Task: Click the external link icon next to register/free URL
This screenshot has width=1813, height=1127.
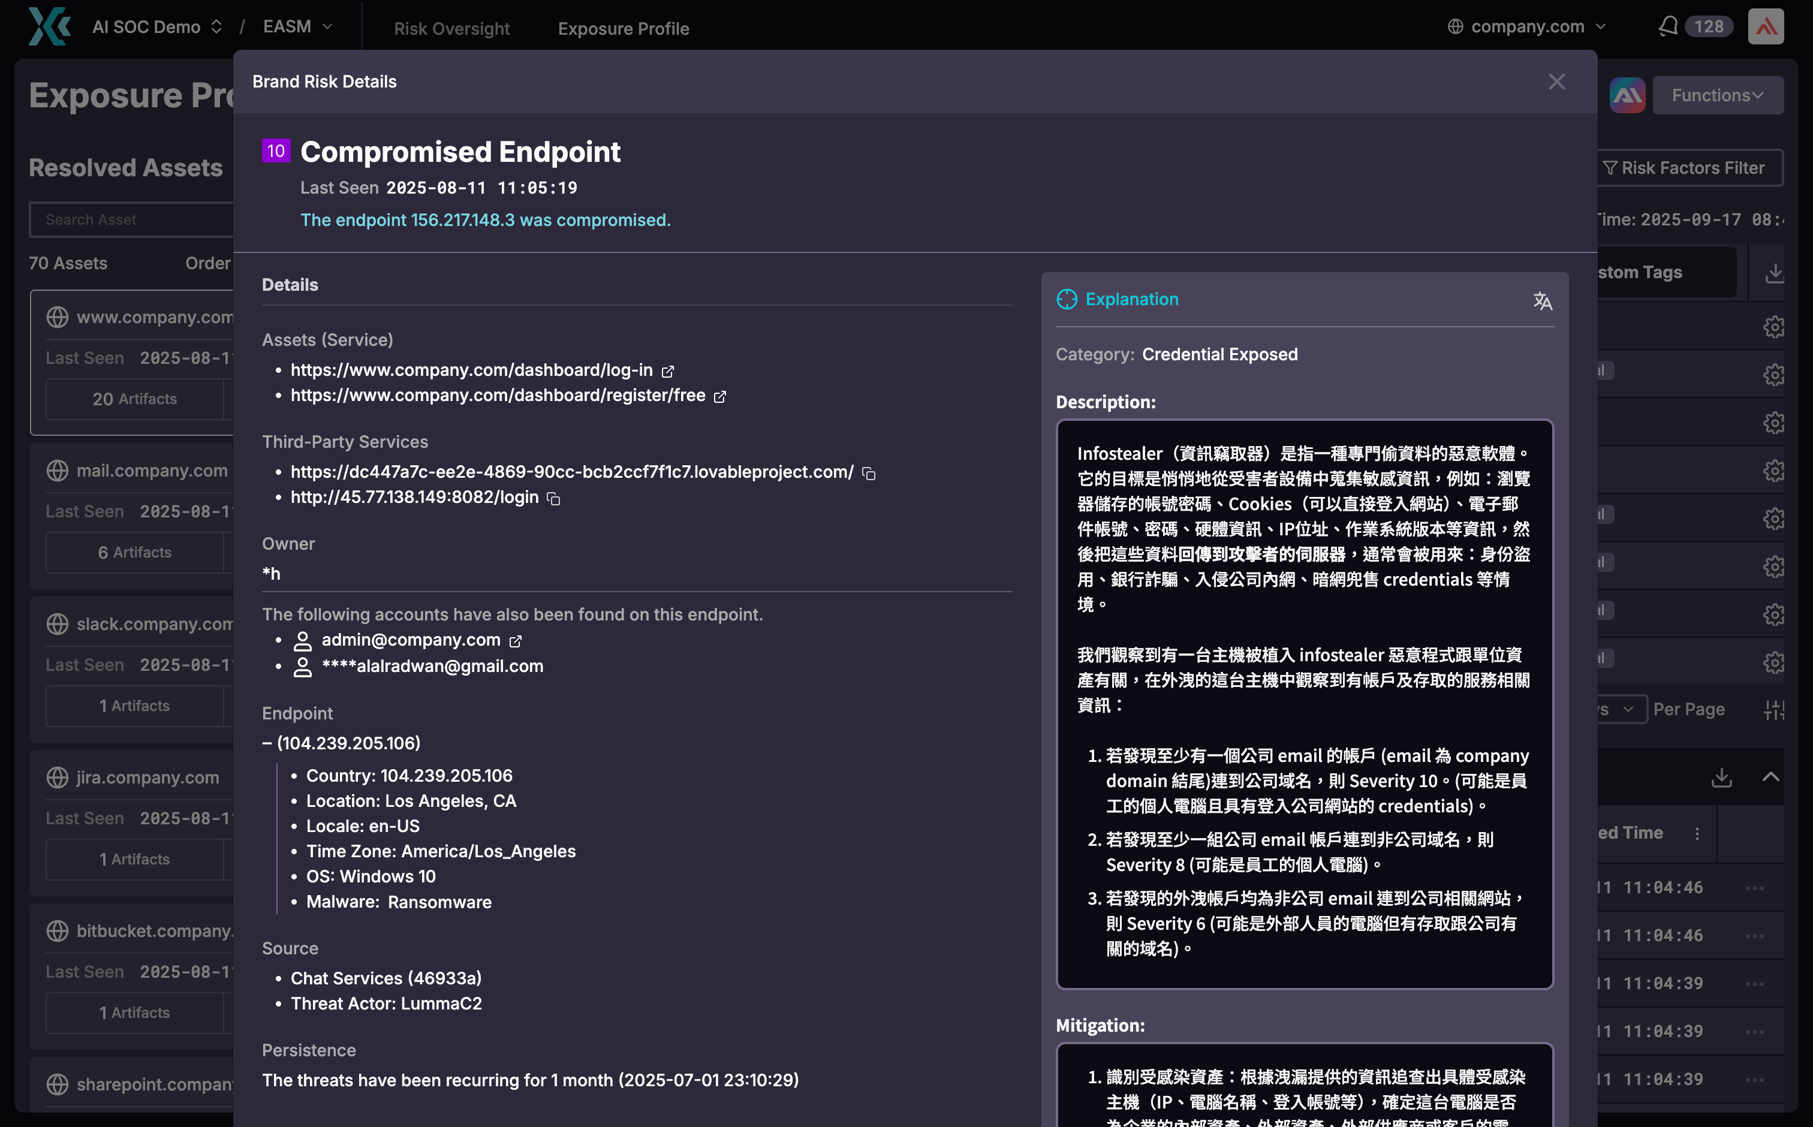Action: (719, 396)
